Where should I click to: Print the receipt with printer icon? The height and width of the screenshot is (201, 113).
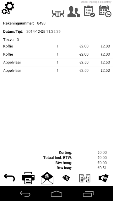(x=28, y=178)
